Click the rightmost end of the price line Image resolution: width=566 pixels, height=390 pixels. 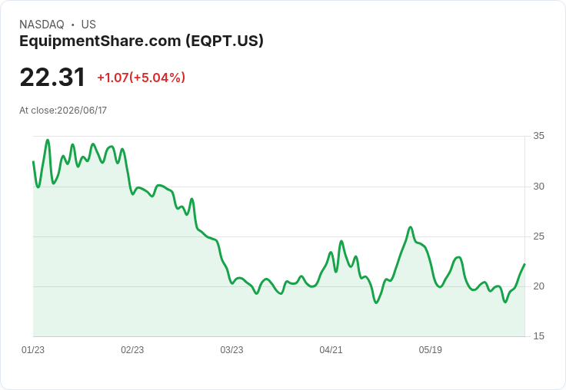[x=524, y=264]
